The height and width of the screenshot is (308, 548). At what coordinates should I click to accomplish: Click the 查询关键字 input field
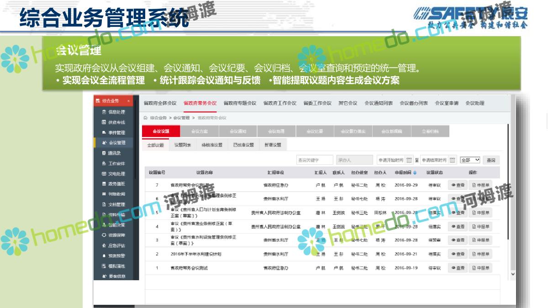314,160
